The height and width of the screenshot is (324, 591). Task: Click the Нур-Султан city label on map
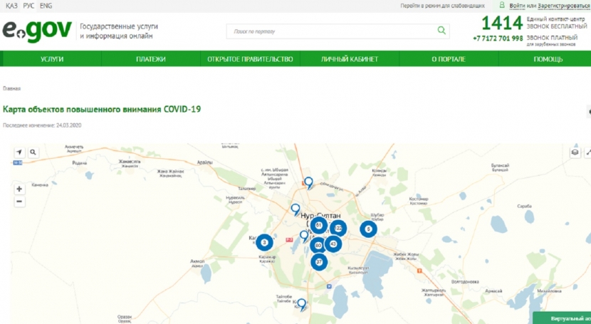coord(320,216)
